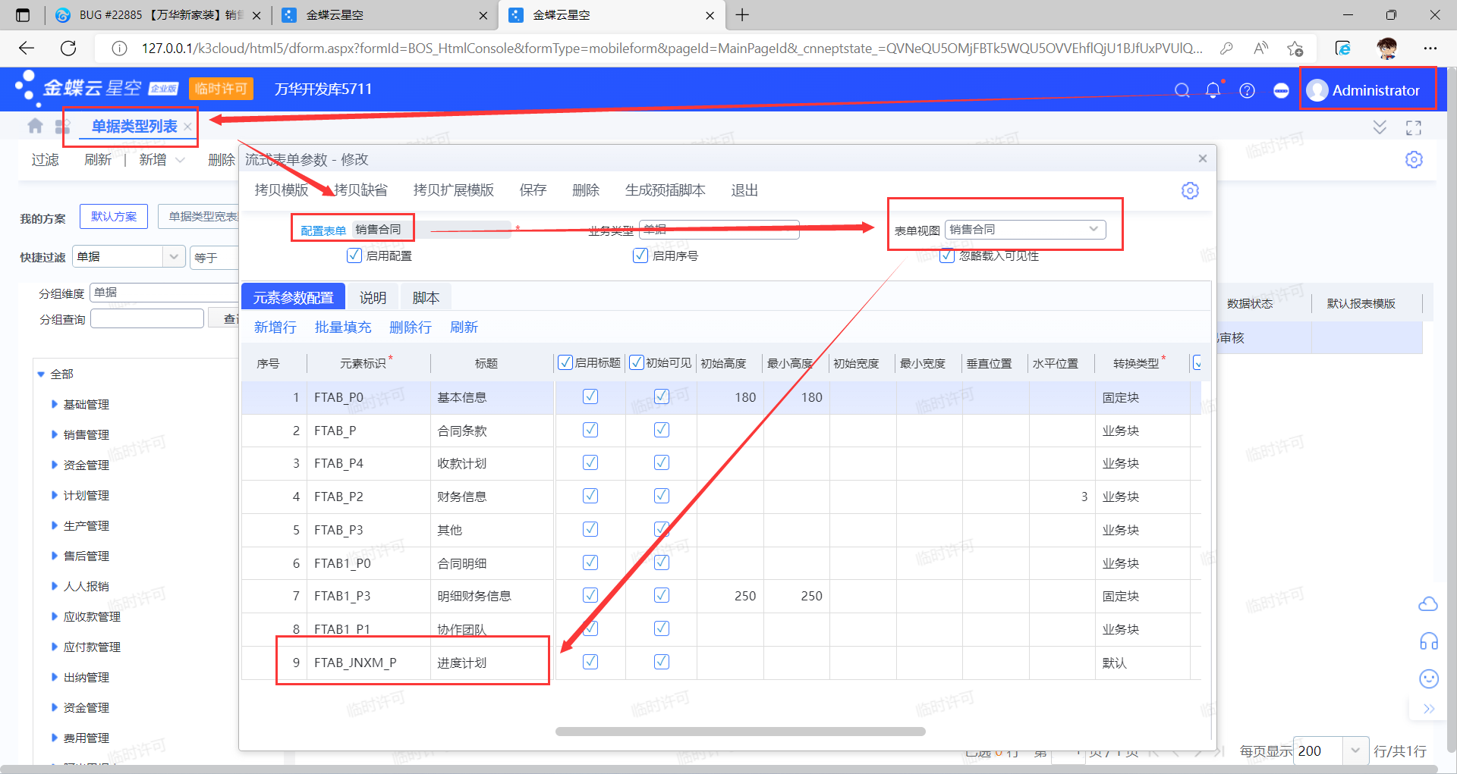Click the 默认方案 button
The width and height of the screenshot is (1457, 774).
(x=114, y=217)
